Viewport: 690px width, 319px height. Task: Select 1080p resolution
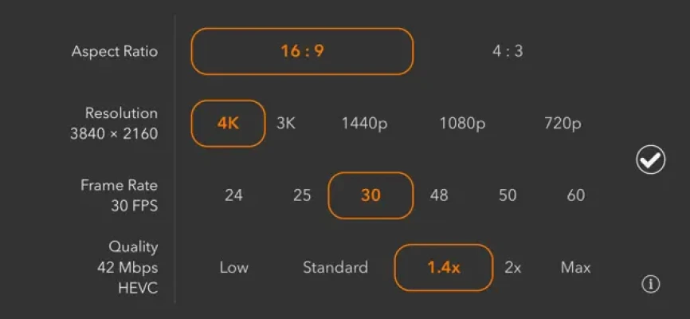[x=462, y=124]
